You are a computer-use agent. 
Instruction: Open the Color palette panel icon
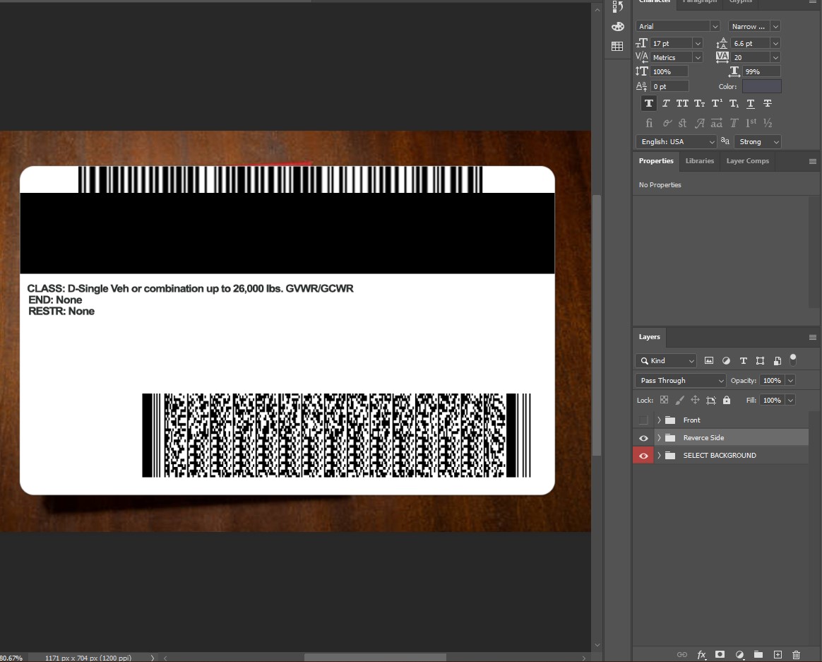pyautogui.click(x=617, y=26)
